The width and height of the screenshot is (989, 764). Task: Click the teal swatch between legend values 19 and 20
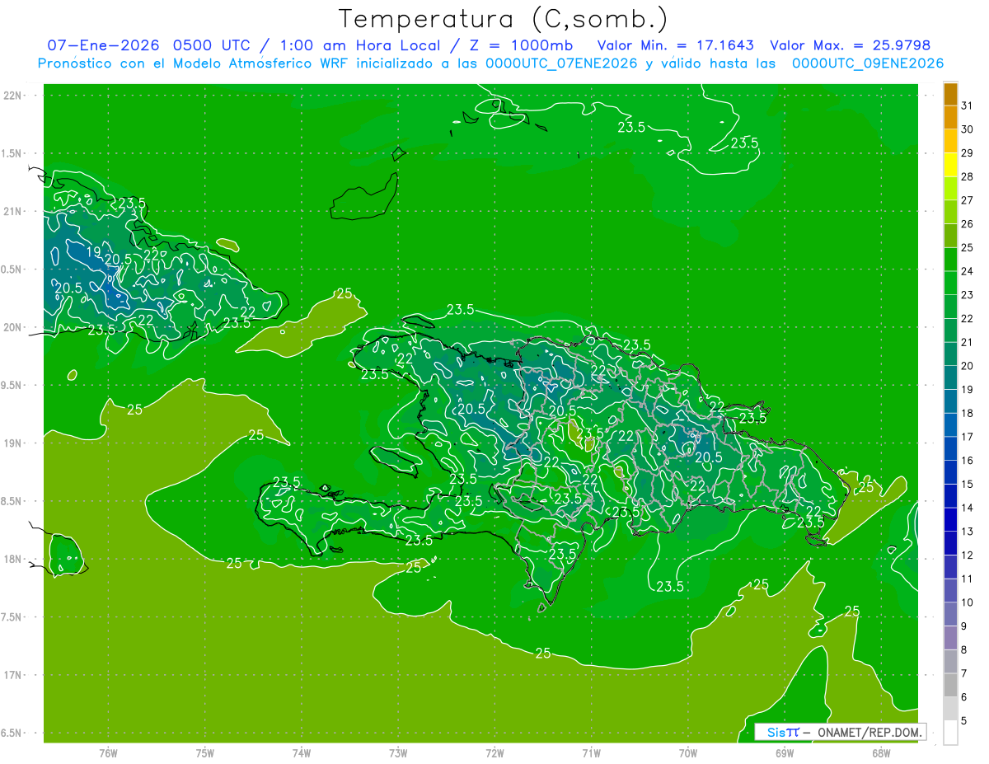[950, 377]
